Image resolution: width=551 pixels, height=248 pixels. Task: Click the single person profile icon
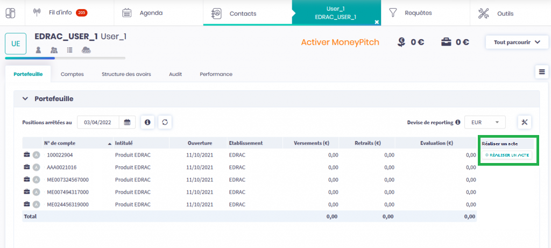pyautogui.click(x=39, y=50)
